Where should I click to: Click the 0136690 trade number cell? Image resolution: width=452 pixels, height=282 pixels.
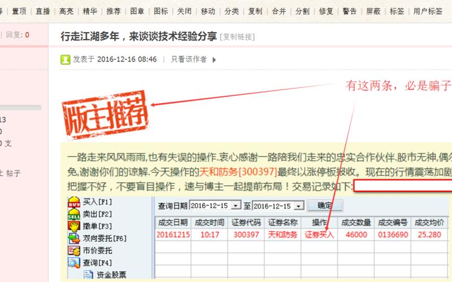pyautogui.click(x=393, y=235)
